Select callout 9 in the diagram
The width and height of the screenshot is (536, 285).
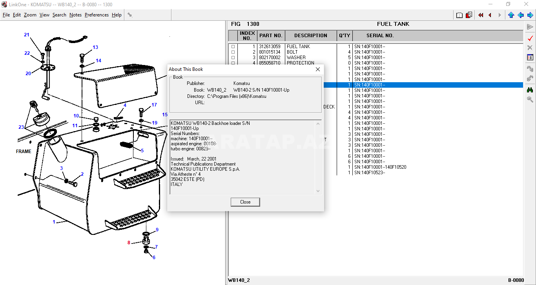tap(157, 229)
